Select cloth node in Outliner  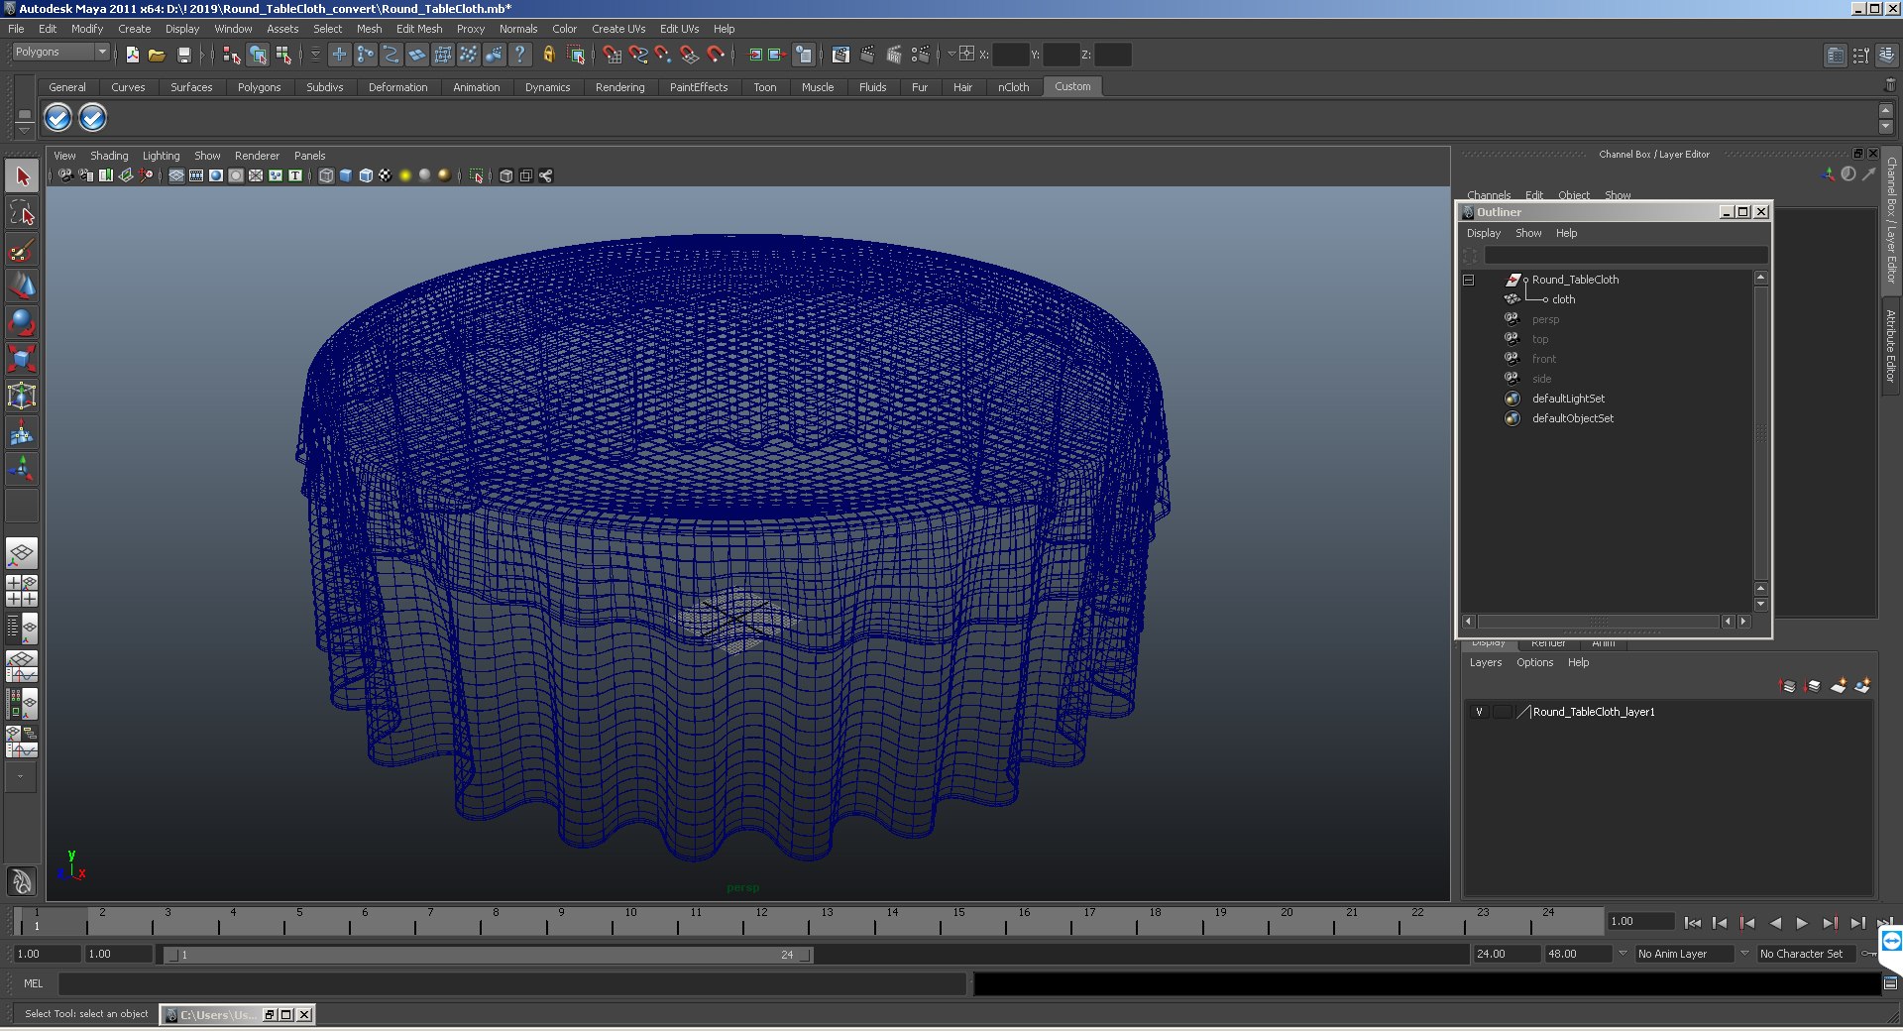1563,299
